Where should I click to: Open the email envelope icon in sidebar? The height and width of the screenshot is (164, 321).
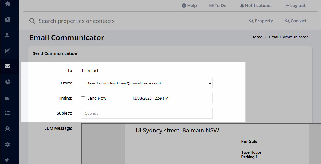click(7, 66)
